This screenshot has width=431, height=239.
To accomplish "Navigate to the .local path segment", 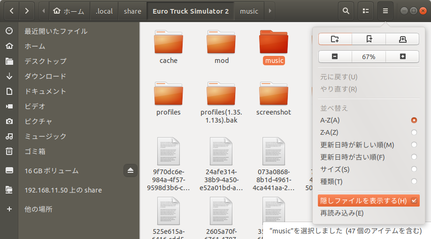I will click(x=104, y=11).
